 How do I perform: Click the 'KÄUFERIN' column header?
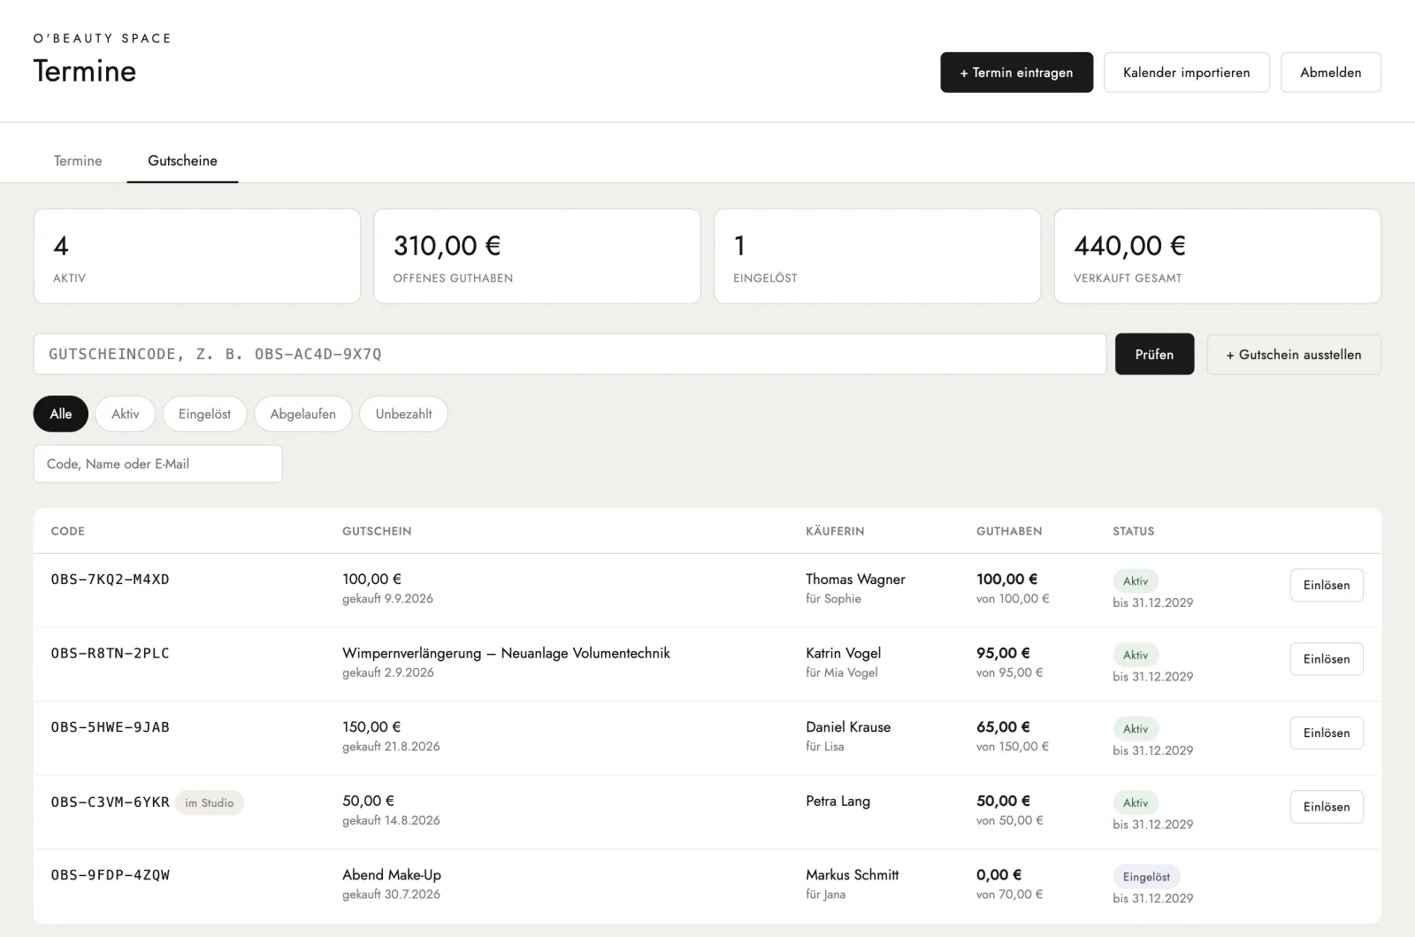click(835, 531)
